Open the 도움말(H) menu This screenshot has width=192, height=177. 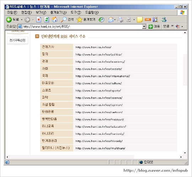tap(92, 12)
